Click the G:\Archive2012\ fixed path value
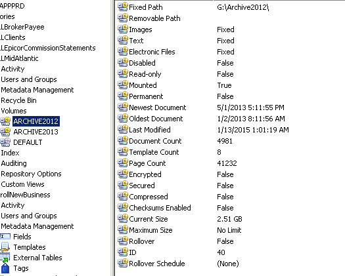The image size is (345, 276). [x=242, y=7]
